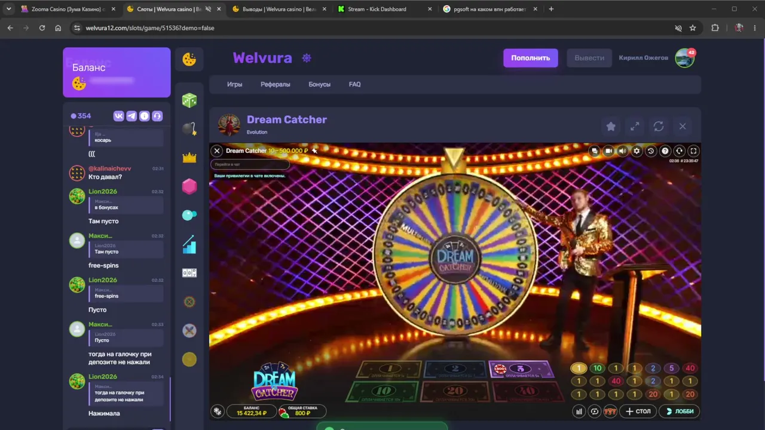This screenshot has height=430, width=765.
Task: Open the teal bubble game icon
Action: 189,215
